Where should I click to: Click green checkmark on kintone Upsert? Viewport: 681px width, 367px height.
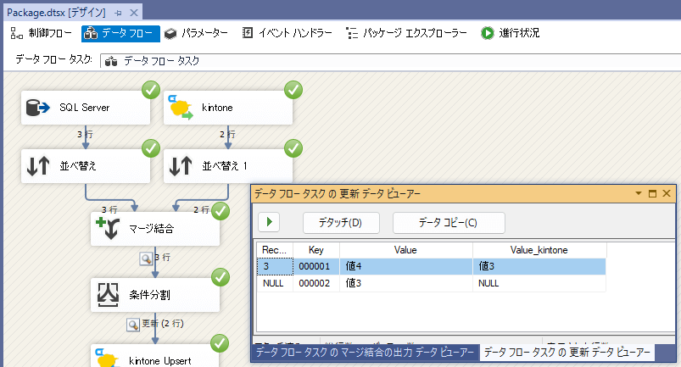point(220,343)
